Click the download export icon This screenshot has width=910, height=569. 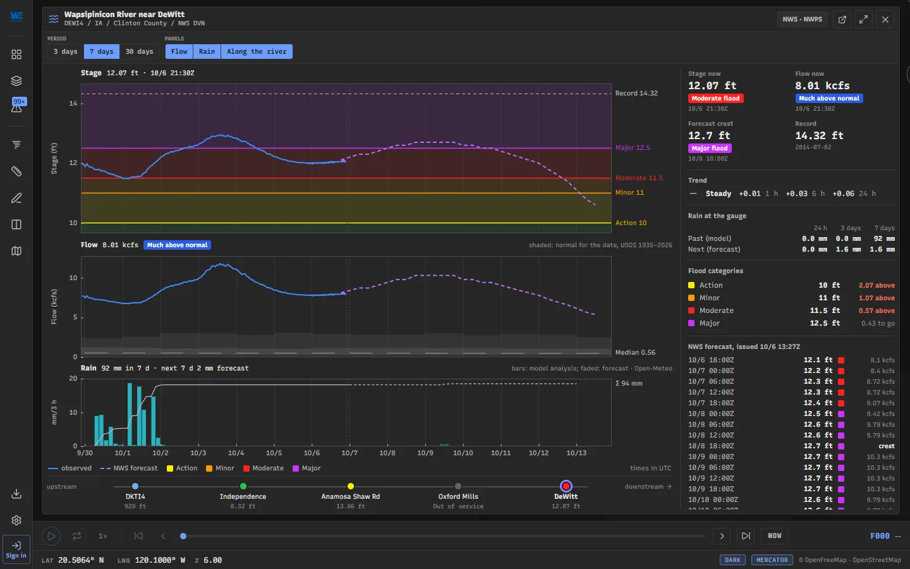(16, 494)
